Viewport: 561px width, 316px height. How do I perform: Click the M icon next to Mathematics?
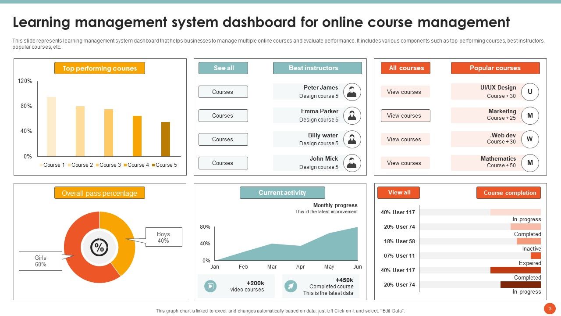(x=530, y=163)
